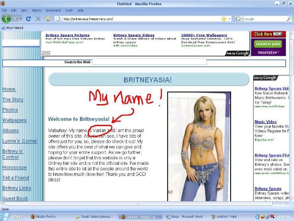This screenshot has width=294, height=221.
Task: Click the Firefox icon in title bar
Action: [x=3, y=3]
